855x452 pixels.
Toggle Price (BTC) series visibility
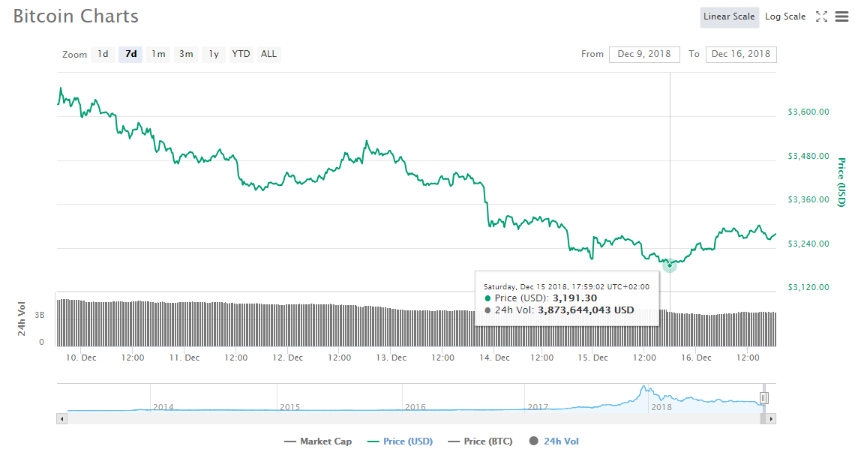click(480, 442)
